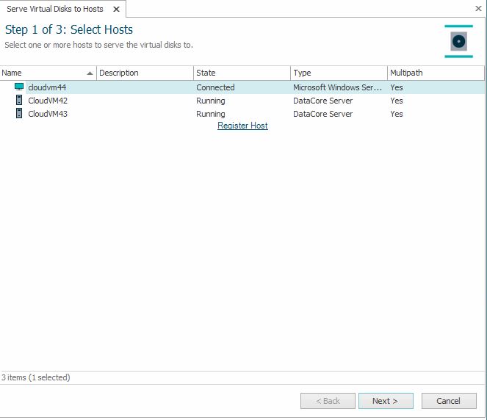
Task: Sort hosts by the Description column header
Action: pos(119,73)
